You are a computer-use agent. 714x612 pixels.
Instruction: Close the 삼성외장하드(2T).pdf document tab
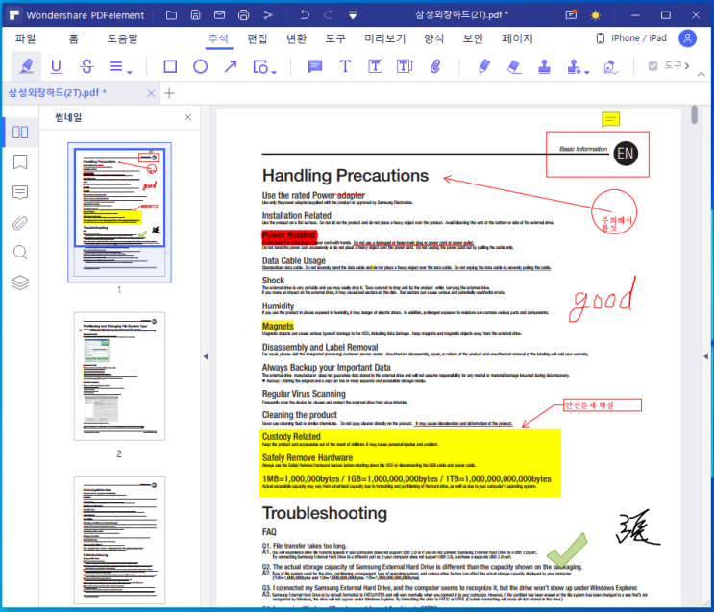tap(151, 93)
